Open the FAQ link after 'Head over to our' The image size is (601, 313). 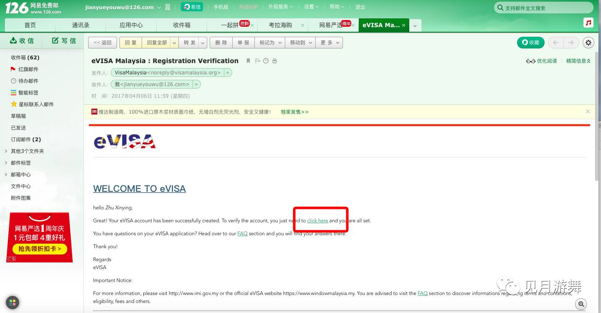(x=242, y=234)
